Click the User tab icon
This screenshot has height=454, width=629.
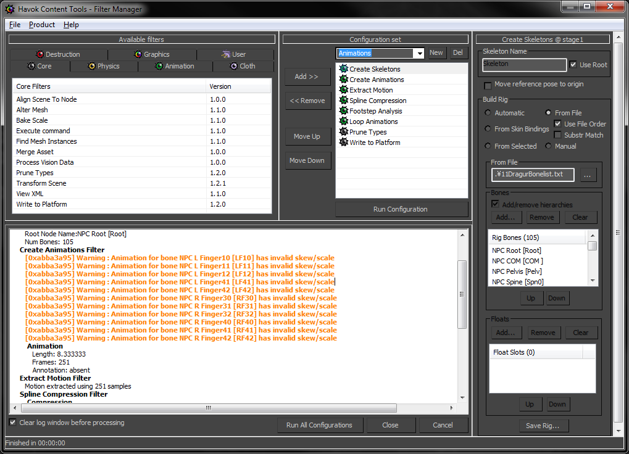(x=227, y=54)
